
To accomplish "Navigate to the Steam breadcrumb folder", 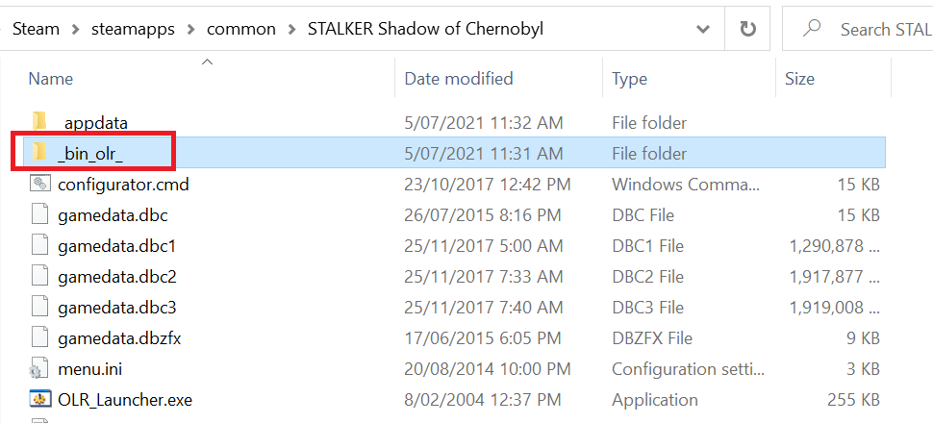I will click(36, 29).
